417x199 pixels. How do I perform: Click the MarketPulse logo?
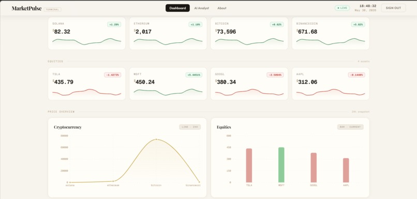(26, 8)
